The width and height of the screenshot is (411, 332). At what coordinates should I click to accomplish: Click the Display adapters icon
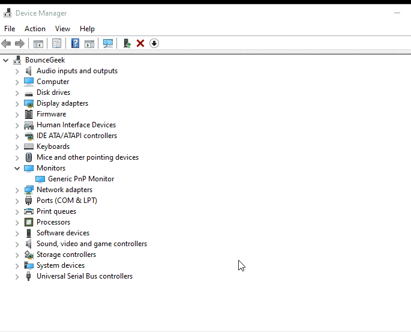(x=29, y=103)
